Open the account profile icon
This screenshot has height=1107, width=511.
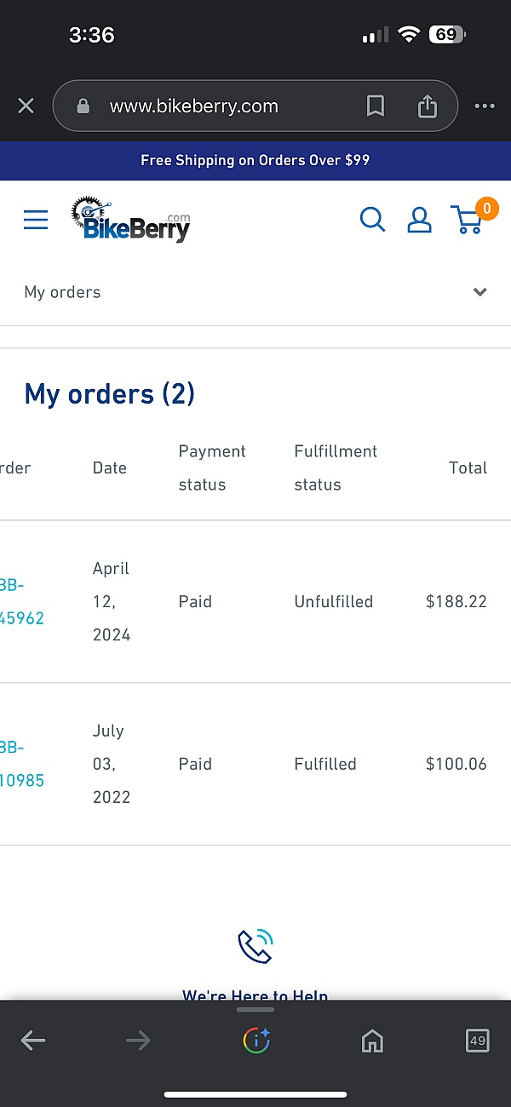(419, 220)
